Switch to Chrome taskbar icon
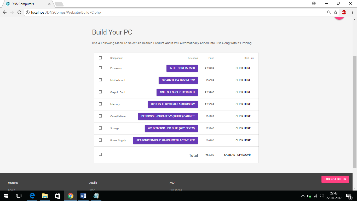Screen dimensions: 357x201 (x=71, y=196)
